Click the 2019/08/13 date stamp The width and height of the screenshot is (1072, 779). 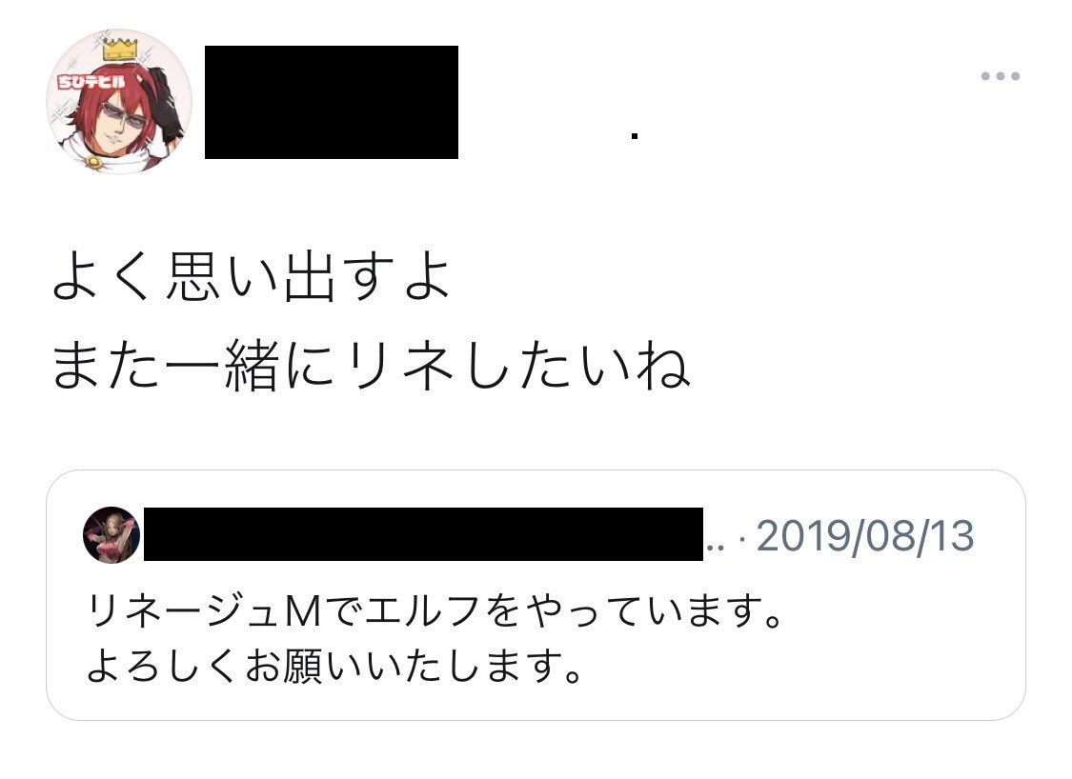(865, 536)
